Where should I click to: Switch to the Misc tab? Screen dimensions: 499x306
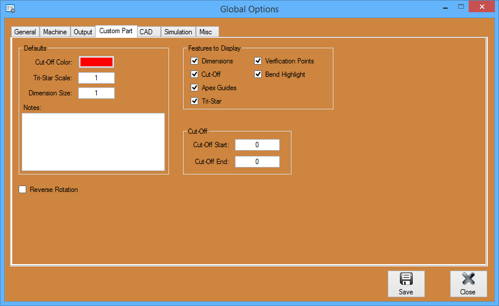click(x=208, y=32)
